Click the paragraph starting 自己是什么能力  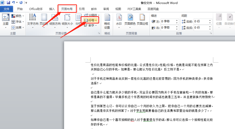click(153, 94)
